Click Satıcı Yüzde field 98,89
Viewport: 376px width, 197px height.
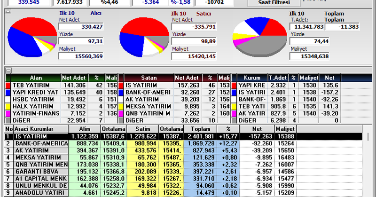pos(194,41)
